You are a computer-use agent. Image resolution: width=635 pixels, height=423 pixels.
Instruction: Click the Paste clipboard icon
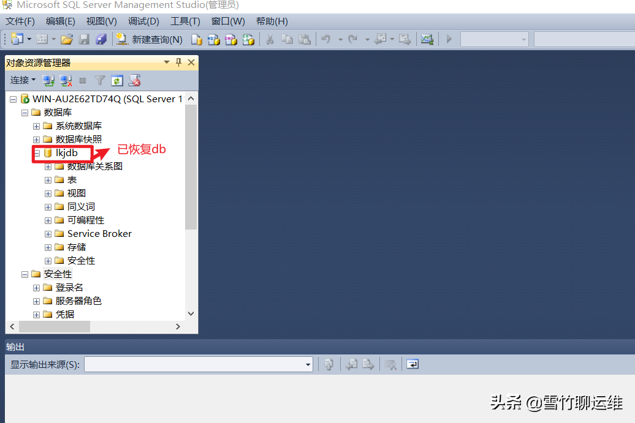point(305,39)
